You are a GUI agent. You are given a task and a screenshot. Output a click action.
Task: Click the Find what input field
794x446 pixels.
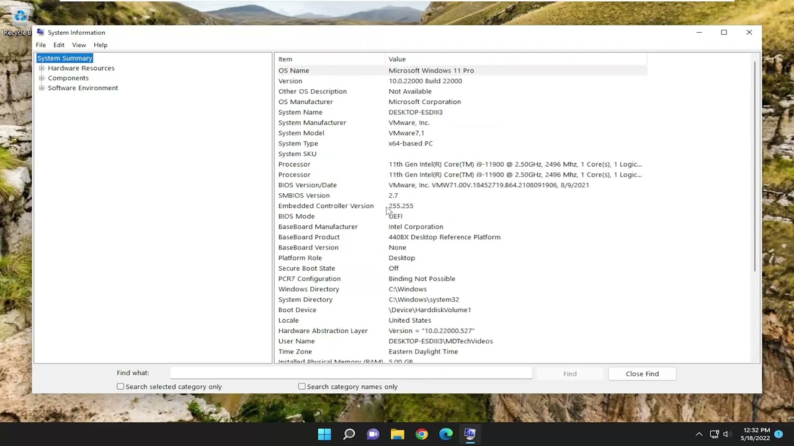350,373
